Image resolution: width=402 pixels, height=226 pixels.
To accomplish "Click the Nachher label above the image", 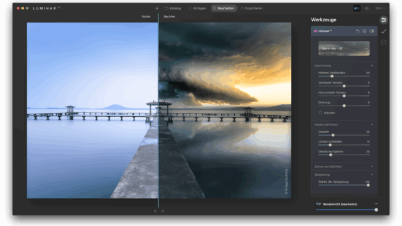I will [170, 16].
